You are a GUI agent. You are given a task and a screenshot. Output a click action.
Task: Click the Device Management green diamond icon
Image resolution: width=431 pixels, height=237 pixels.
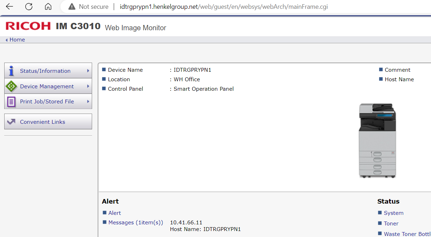click(11, 86)
